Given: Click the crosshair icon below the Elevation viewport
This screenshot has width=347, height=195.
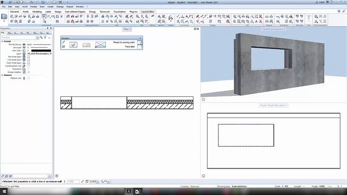Looking at the screenshot, I should click(x=203, y=175).
